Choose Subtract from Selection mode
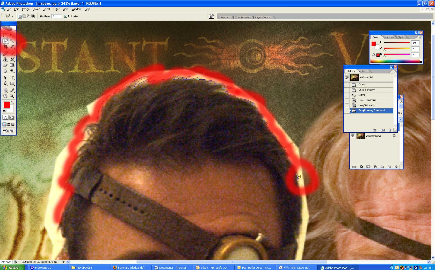Image resolution: width=435 pixels, height=270 pixels. tap(28, 16)
